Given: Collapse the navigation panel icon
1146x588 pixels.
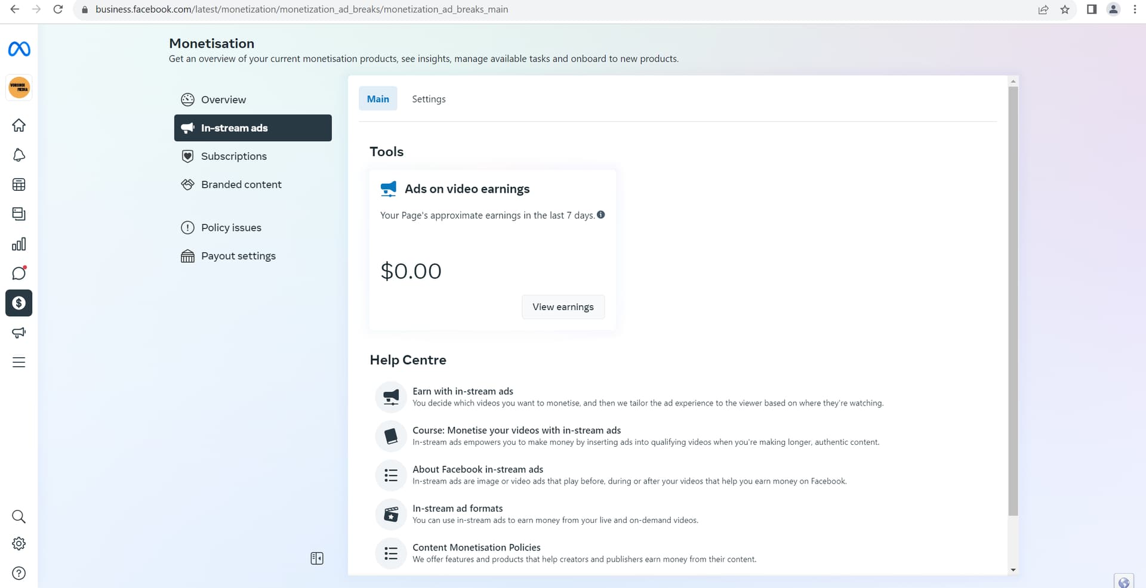Looking at the screenshot, I should click(x=317, y=558).
